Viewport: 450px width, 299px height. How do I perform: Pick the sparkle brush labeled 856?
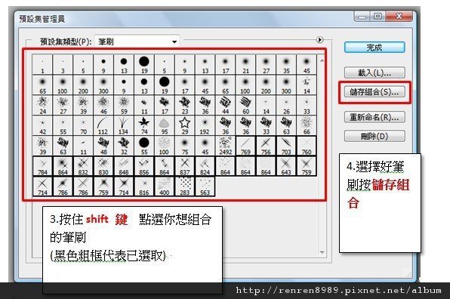[x=144, y=166]
